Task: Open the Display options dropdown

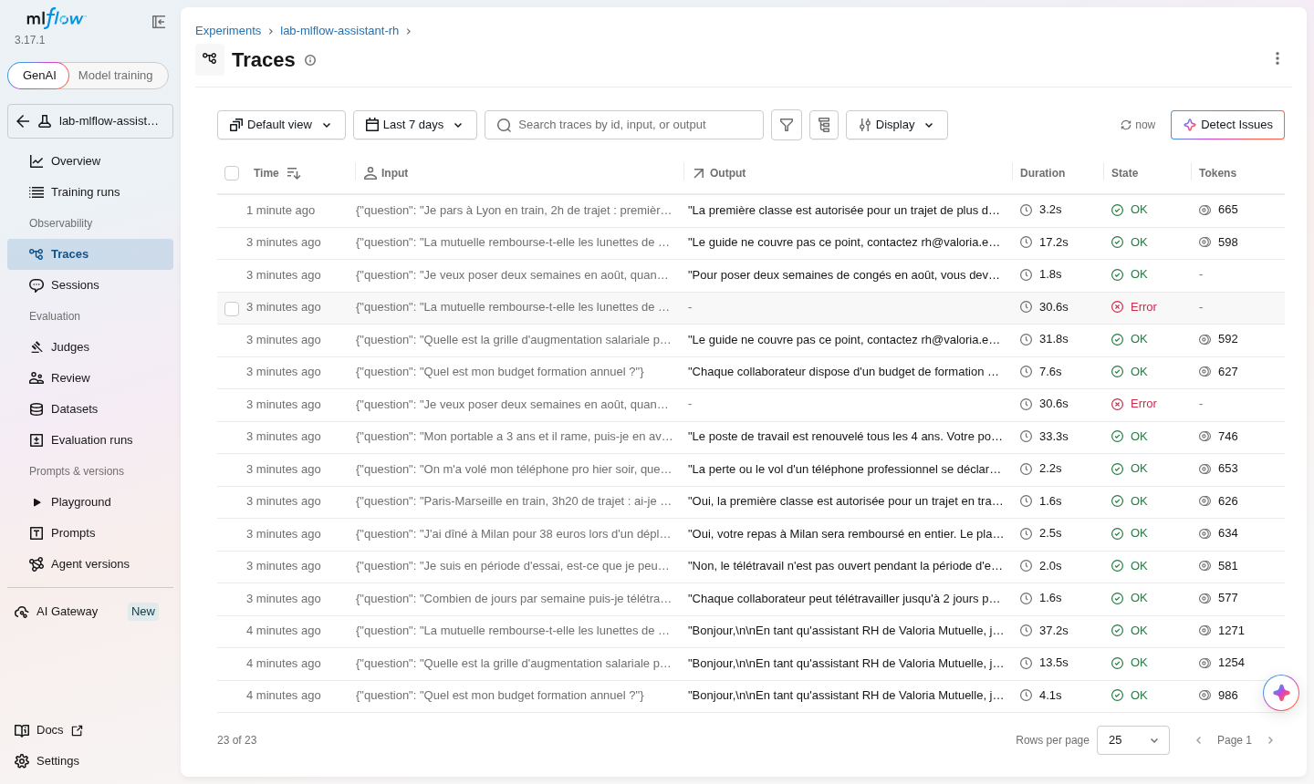Action: [x=897, y=125]
